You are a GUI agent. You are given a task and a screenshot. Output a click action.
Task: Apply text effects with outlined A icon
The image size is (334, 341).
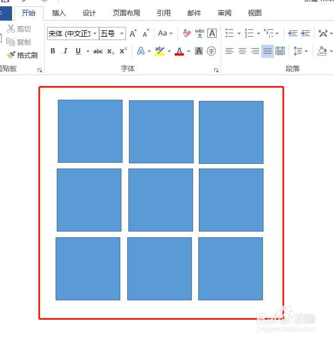[141, 51]
